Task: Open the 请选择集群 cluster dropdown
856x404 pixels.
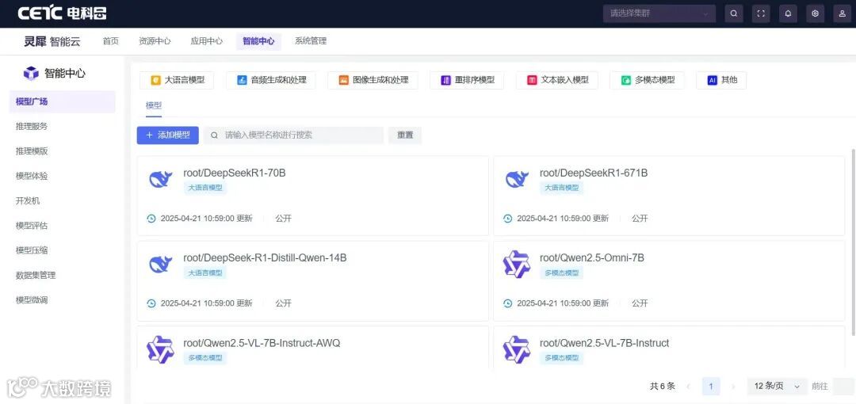Action: tap(659, 13)
